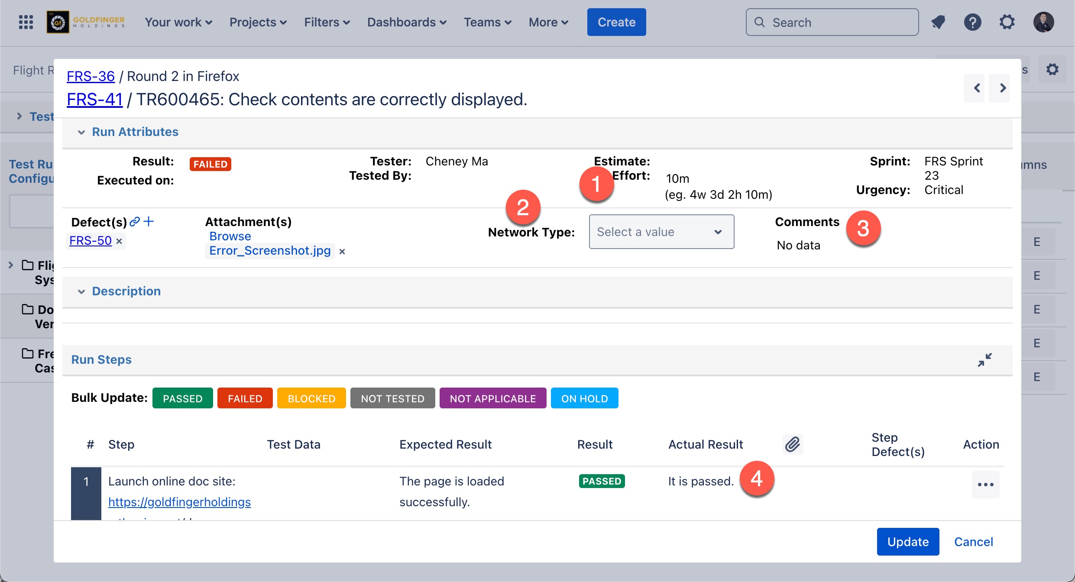Click the Search input field
This screenshot has height=582, width=1075.
pos(832,22)
